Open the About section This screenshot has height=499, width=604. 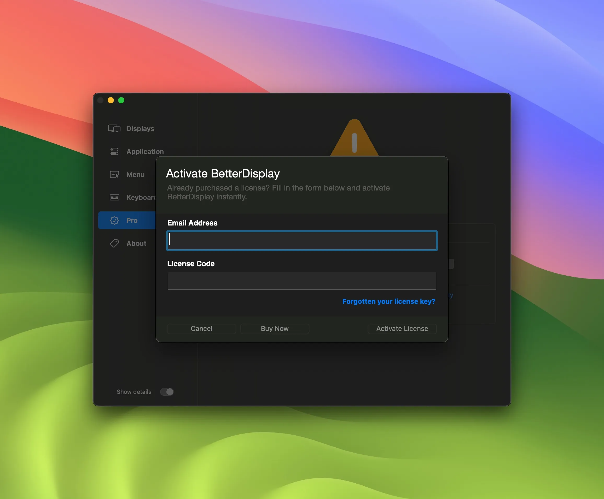(x=136, y=243)
